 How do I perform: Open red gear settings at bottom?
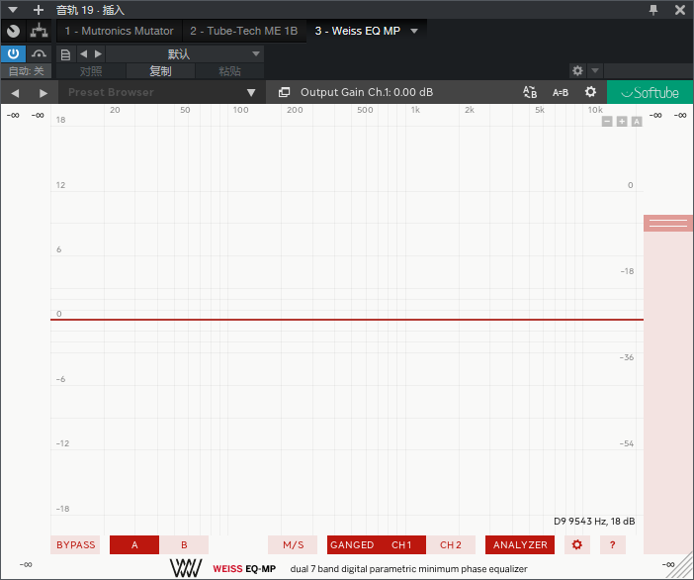(x=576, y=545)
